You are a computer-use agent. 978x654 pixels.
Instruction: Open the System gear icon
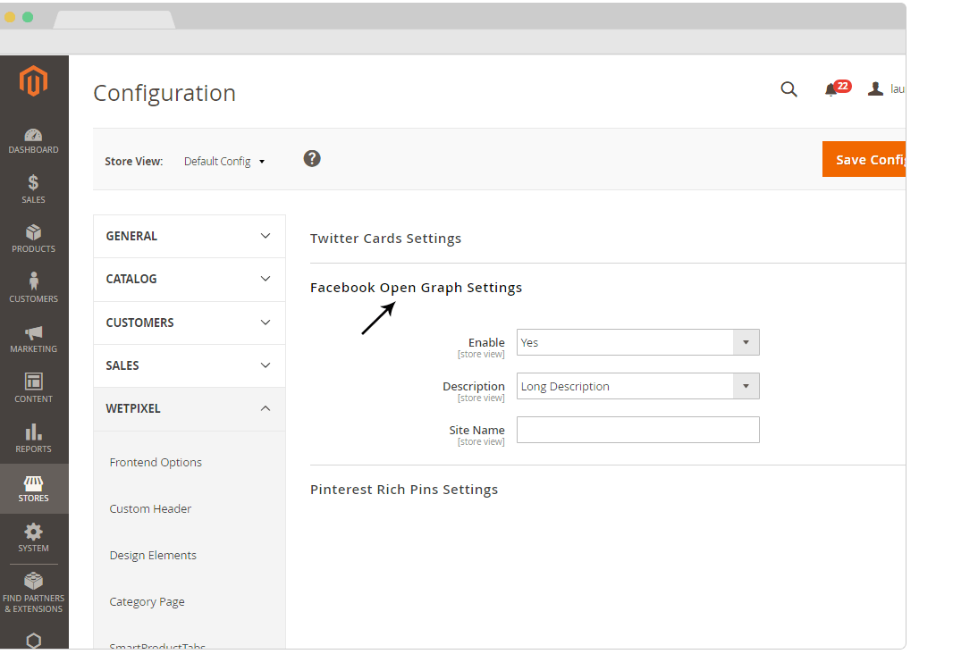33,532
